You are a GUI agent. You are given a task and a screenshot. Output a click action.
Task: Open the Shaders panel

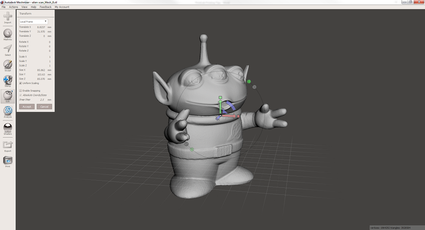pyautogui.click(x=8, y=128)
